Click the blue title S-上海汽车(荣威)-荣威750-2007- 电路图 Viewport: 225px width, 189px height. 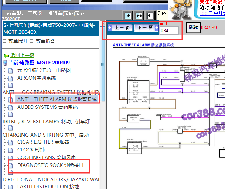[50, 29]
